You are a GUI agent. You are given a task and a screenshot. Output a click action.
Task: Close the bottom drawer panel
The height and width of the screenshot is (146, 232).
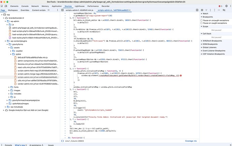(231, 145)
